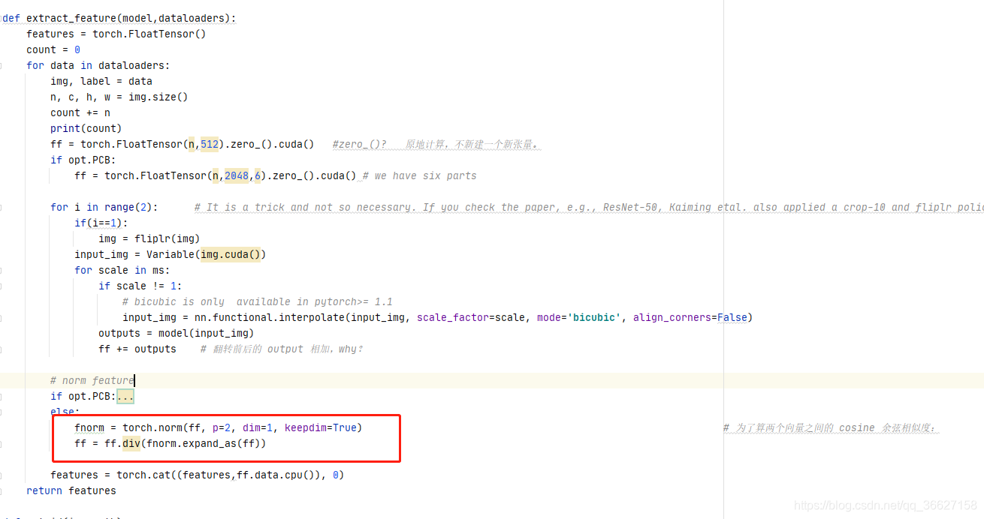Select the highlighted "512" literal

pos(209,143)
